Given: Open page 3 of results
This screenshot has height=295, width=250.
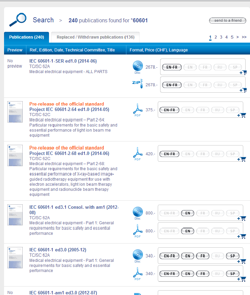Looking at the screenshot, I should click(x=221, y=37).
